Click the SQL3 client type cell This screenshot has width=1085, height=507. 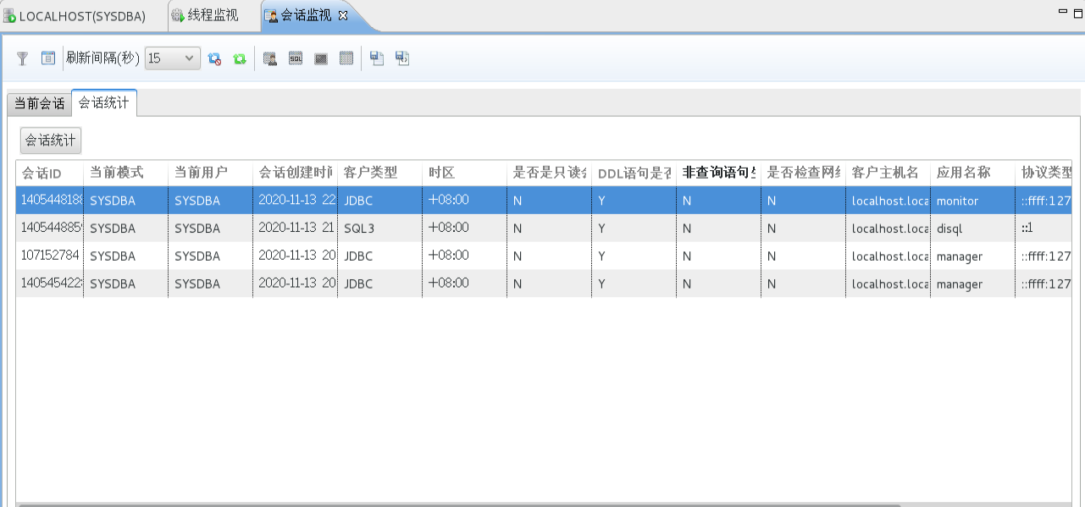pos(379,229)
